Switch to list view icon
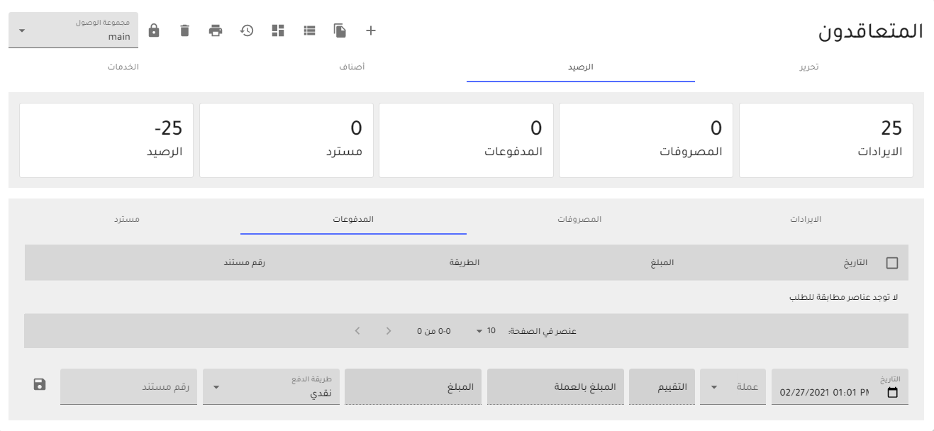This screenshot has width=934, height=431. [309, 30]
